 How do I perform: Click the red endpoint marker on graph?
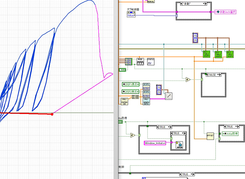coord(52,114)
